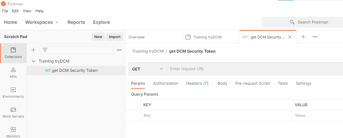Viewport: 343px width, 138px height.
Task: Open the GET method dropdown
Action: click(148, 69)
